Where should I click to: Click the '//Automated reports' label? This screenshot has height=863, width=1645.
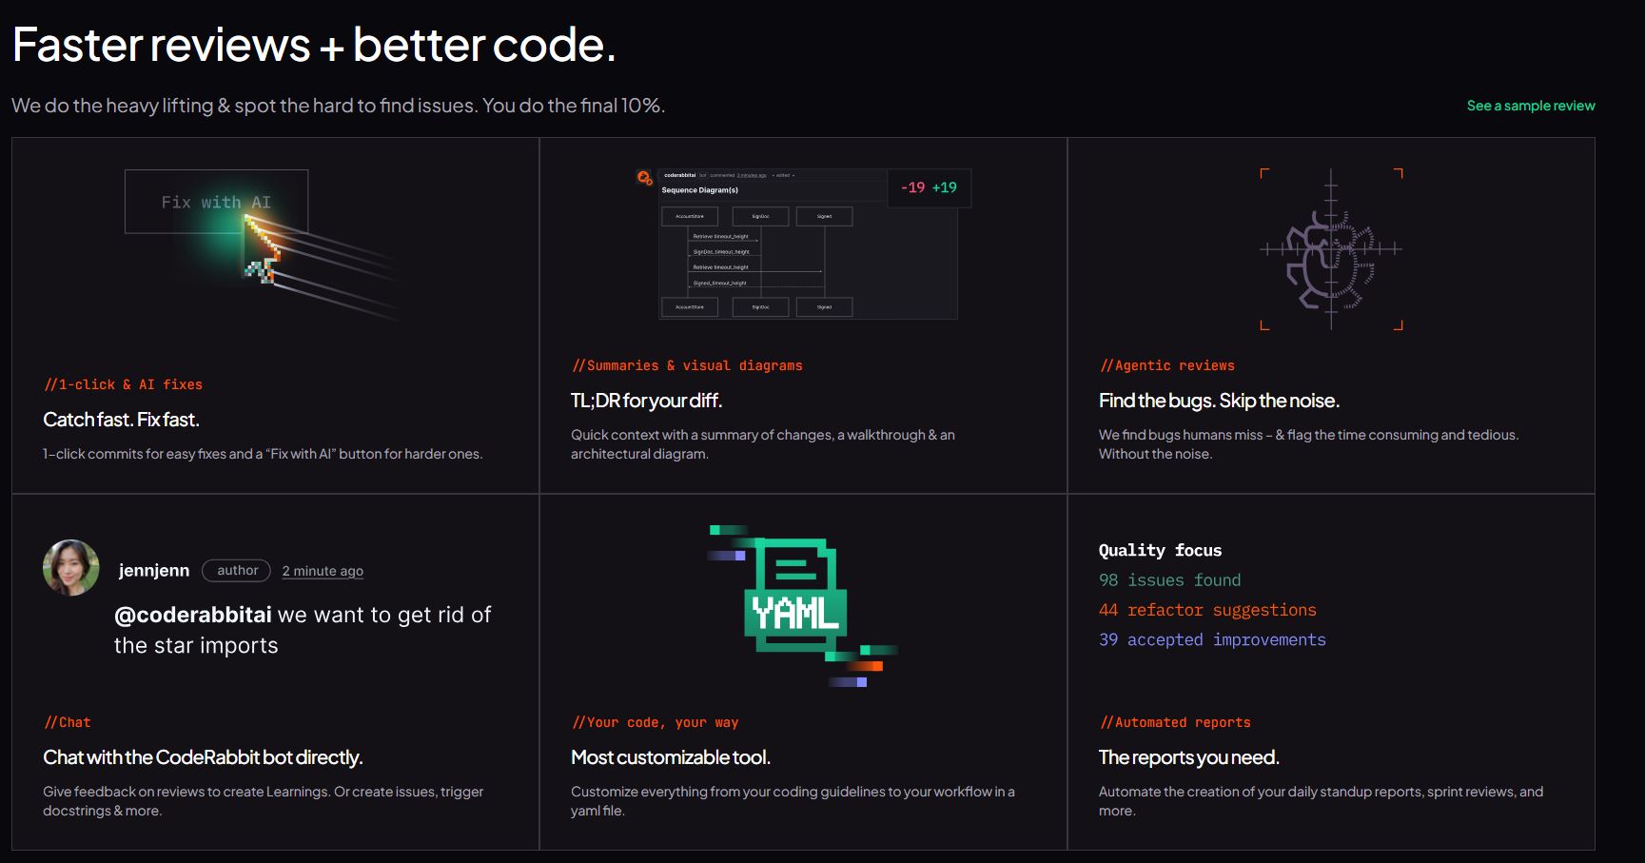(x=1175, y=722)
